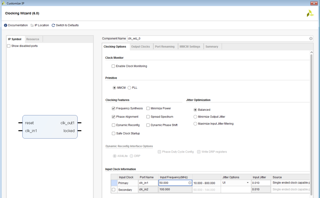Select Maximize Input Jitter filtering option
Image resolution: width=320 pixels, height=198 pixels.
tap(195, 124)
